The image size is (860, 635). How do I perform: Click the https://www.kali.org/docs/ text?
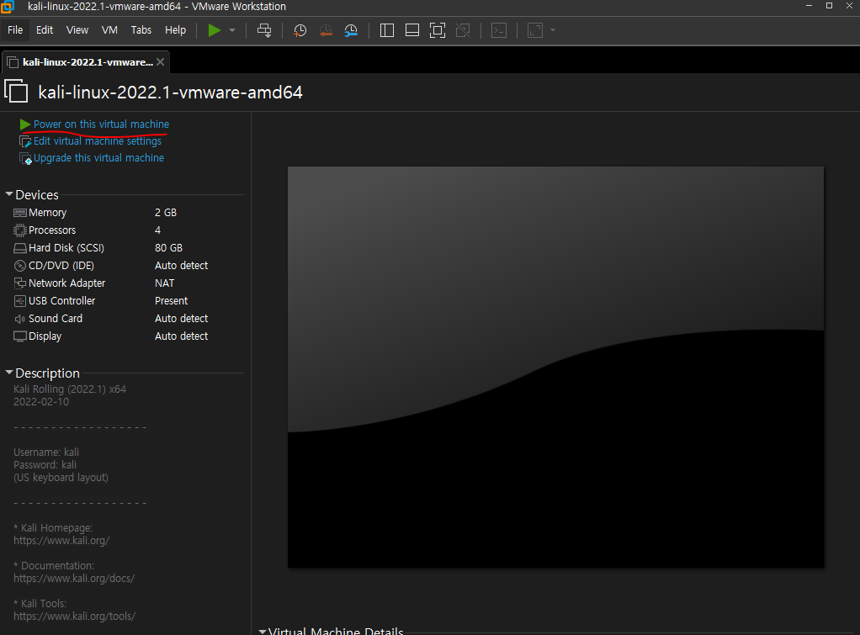coord(74,579)
